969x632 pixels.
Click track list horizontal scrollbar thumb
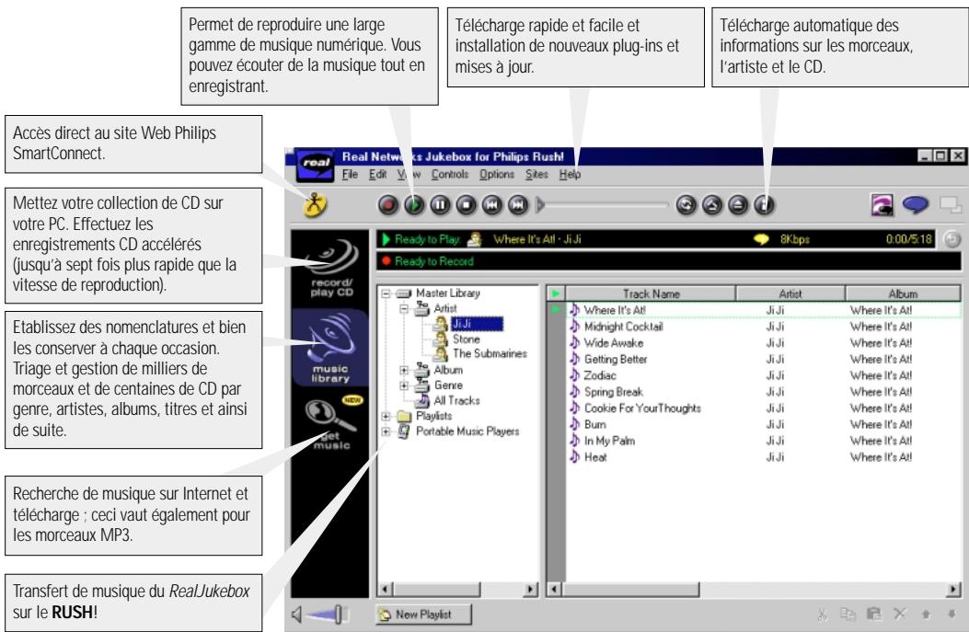[630, 590]
